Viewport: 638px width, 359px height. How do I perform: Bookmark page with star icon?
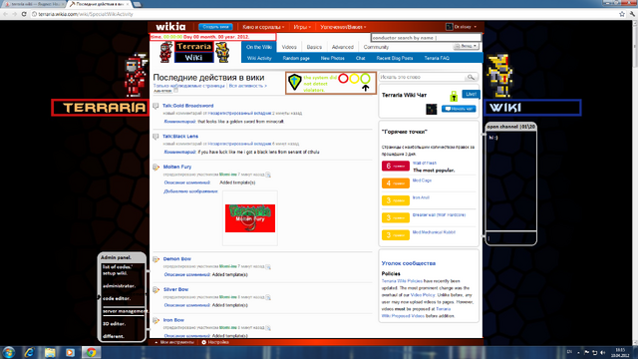pyautogui.click(x=622, y=14)
